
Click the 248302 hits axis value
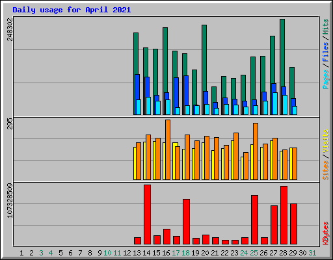tap(10, 29)
